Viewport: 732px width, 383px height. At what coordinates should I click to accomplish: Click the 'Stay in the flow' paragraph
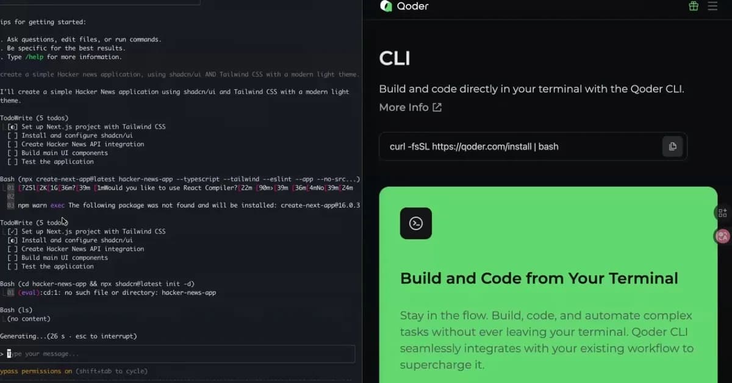coord(547,340)
